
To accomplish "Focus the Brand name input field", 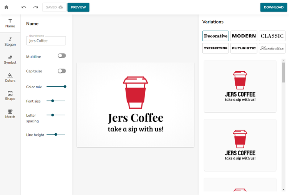I will pyautogui.click(x=46, y=40).
